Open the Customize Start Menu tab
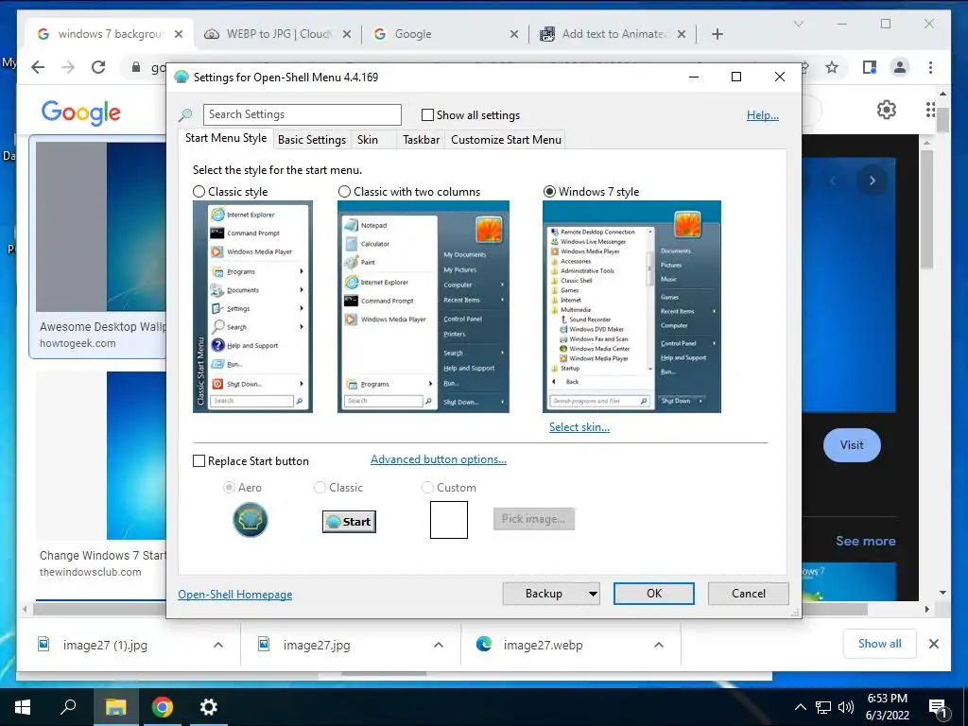968x726 pixels. click(x=507, y=140)
